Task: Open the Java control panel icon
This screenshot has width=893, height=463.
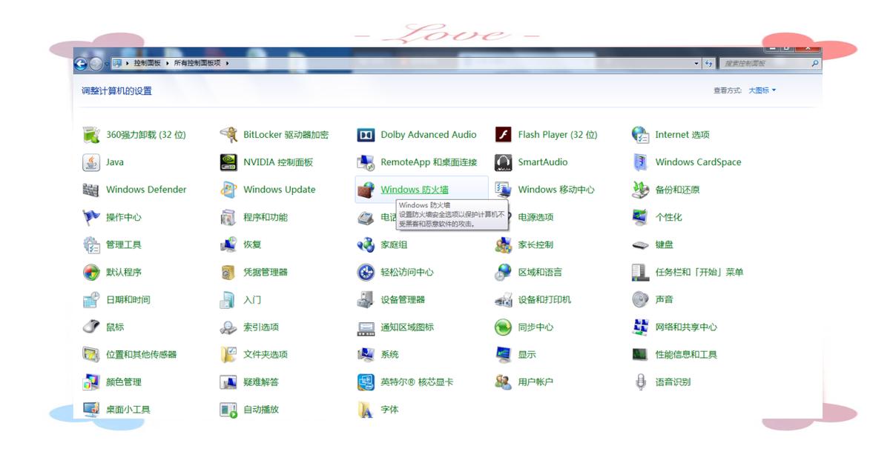Action: [x=91, y=162]
